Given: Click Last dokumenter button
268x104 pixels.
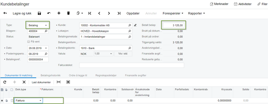Looking at the screenshot, I should pyautogui.click(x=41, y=82).
